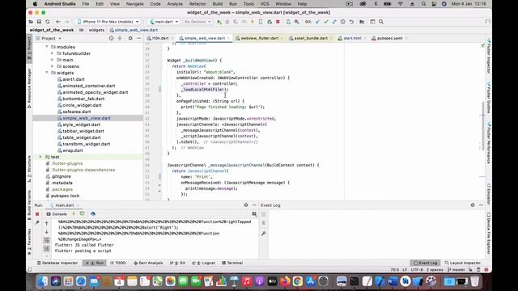Expand the screens folder
The image size is (518, 291).
coord(52,66)
